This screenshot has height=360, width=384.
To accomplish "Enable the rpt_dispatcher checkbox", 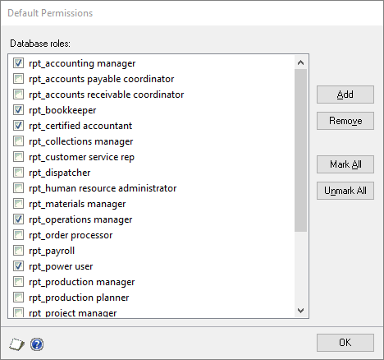I will 18,173.
